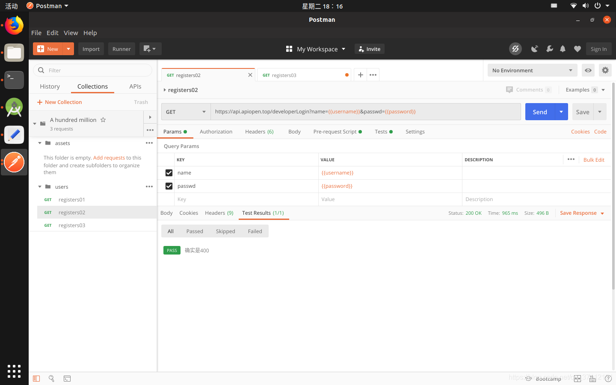
Task: Open the tab options three-dots menu
Action: tap(373, 75)
